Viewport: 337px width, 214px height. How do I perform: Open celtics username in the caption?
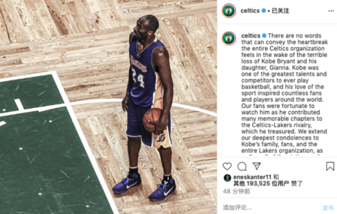tap(251, 36)
